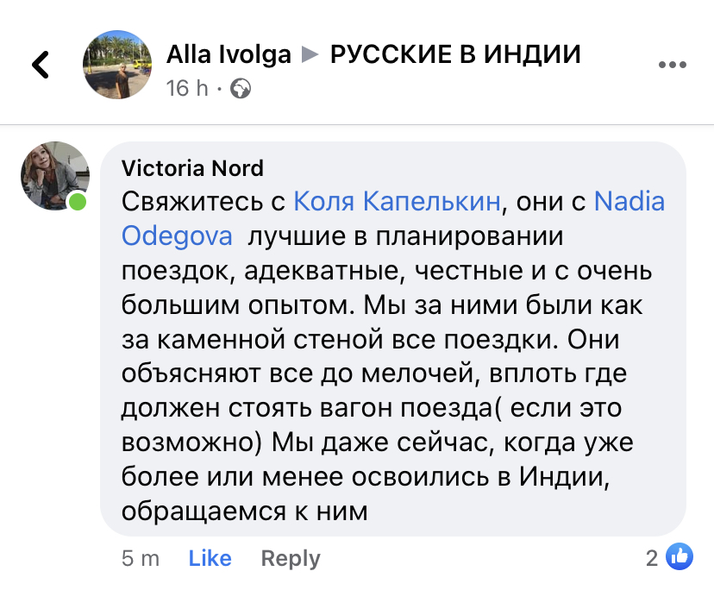The image size is (714, 590).
Task: Click the 5 m comment timestamp
Action: tap(141, 558)
